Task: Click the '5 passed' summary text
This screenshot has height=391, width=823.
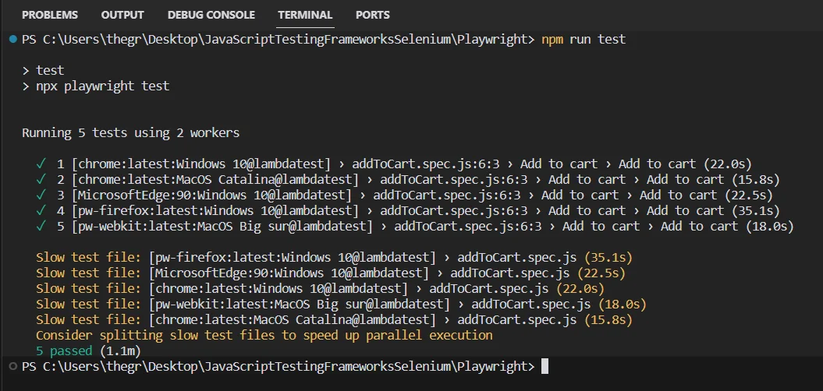Action: (x=64, y=351)
